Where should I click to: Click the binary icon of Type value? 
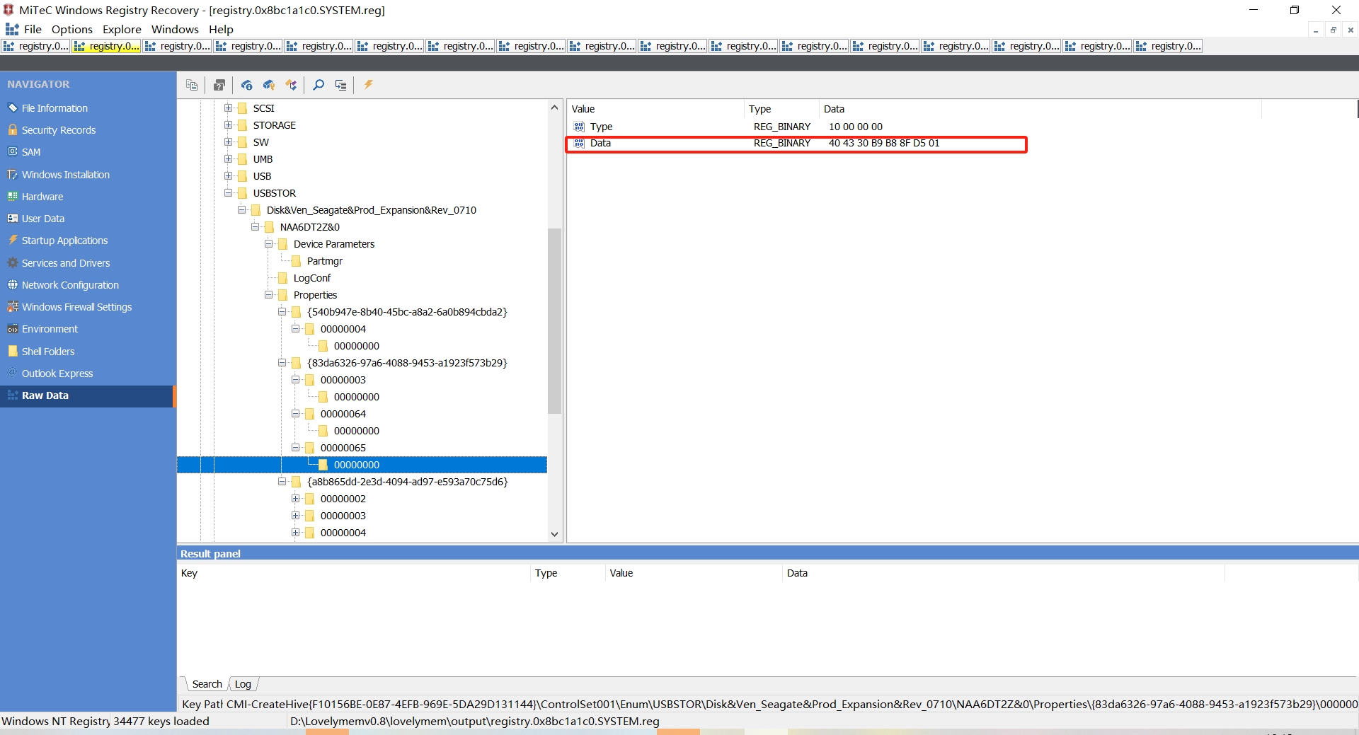coord(579,127)
